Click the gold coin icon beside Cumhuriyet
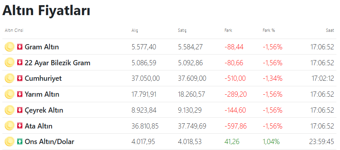Image resolution: width=340 pixels, height=150 pixels. 9,78
